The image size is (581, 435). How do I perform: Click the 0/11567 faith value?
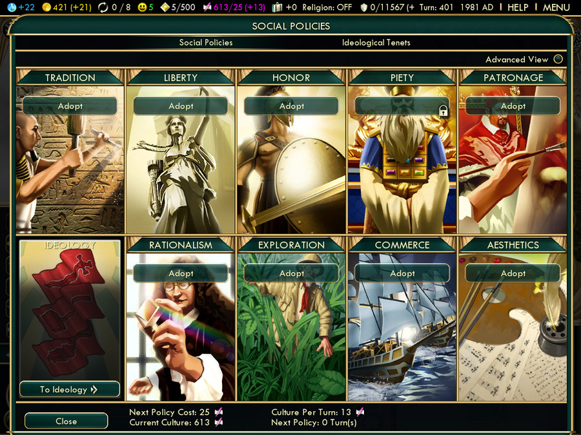click(x=392, y=7)
